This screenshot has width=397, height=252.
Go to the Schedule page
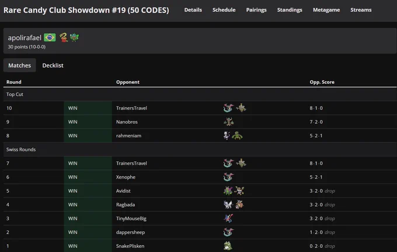click(x=224, y=10)
